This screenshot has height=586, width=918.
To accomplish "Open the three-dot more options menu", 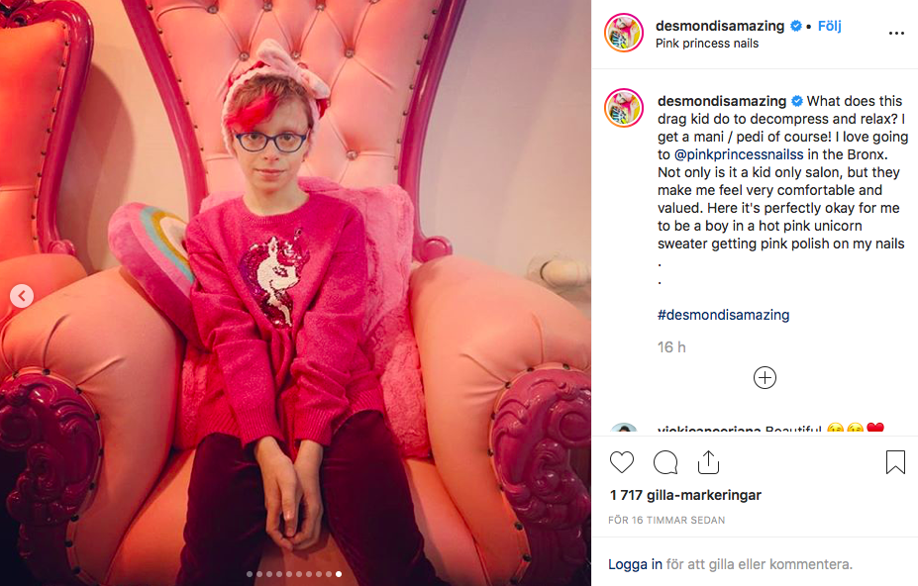I will [896, 34].
